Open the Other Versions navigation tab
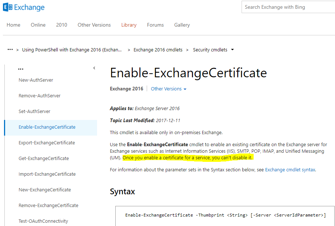Screen dimensions: 335x226 click(94, 25)
